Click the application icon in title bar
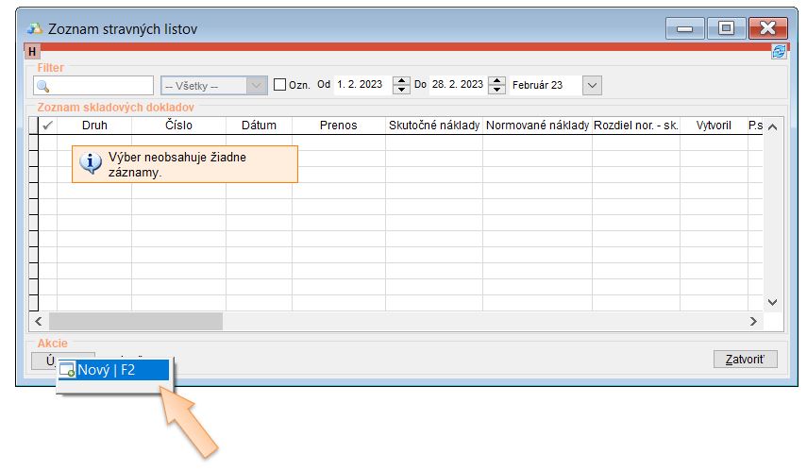 (35, 28)
